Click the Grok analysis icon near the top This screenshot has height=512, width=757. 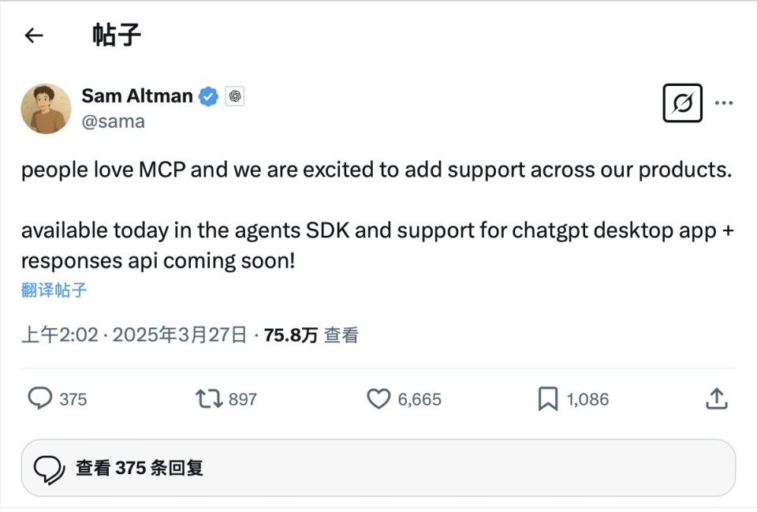click(681, 103)
